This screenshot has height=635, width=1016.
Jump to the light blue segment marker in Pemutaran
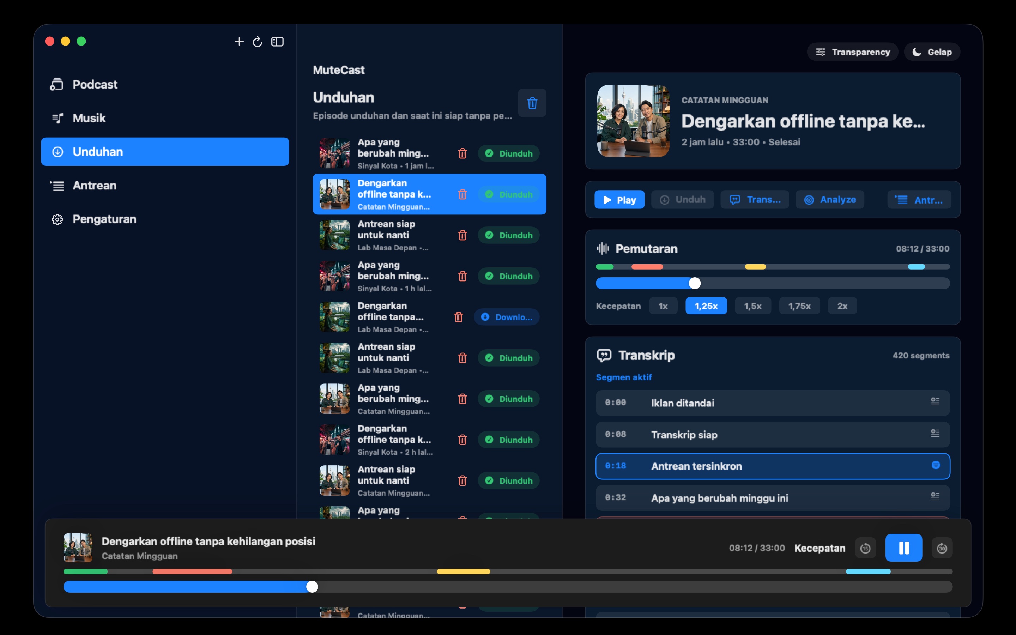point(916,267)
